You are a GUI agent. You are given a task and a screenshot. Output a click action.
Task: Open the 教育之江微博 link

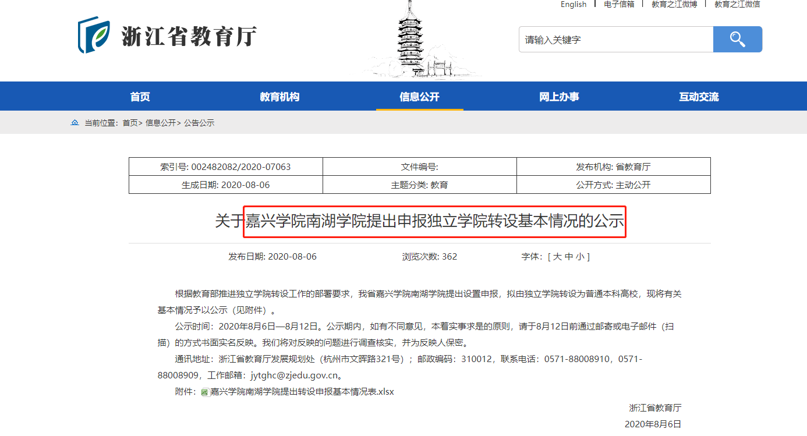(674, 5)
